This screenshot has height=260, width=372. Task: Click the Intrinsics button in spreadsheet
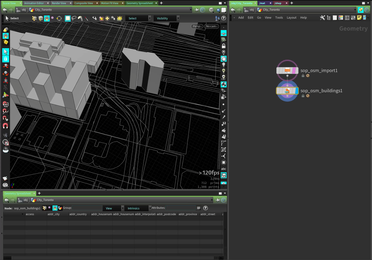point(134,208)
